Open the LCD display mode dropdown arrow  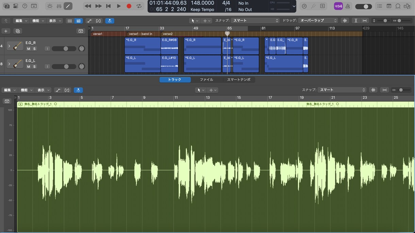coord(294,6)
